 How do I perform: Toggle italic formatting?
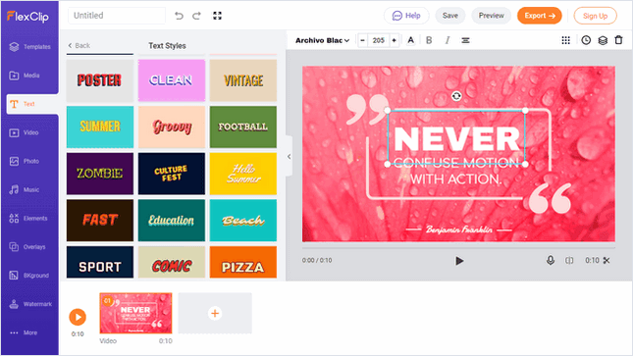448,40
